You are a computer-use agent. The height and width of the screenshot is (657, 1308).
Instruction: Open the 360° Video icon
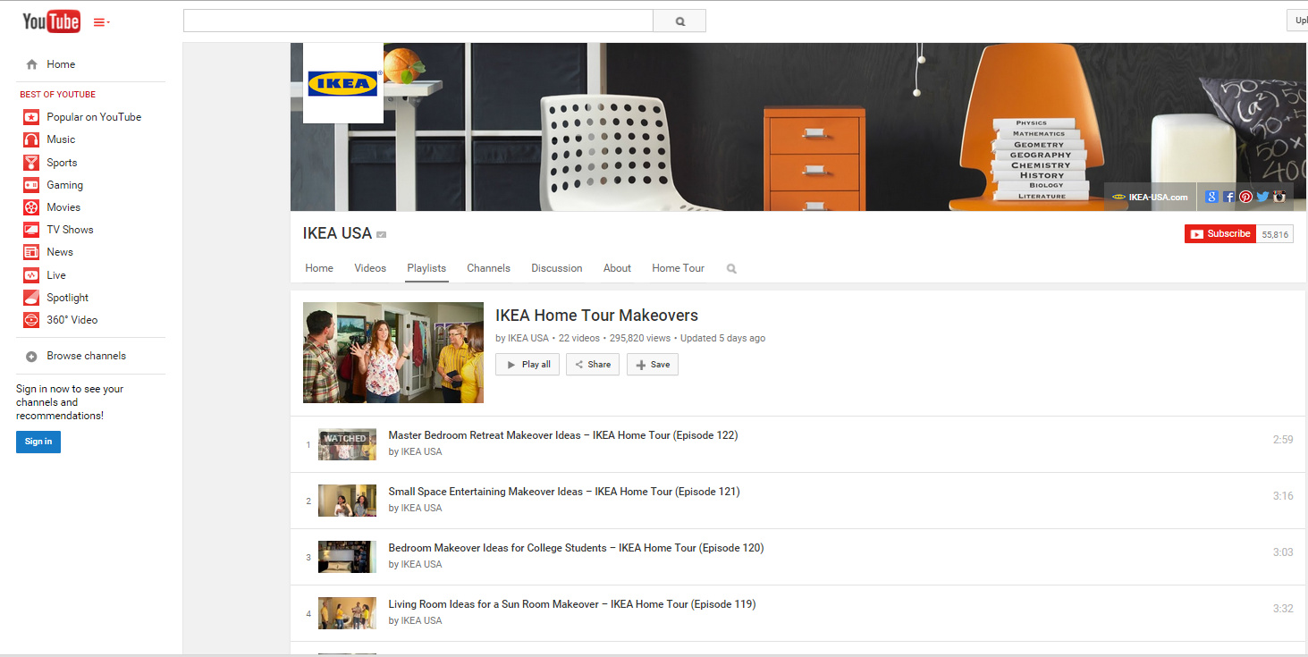click(31, 320)
